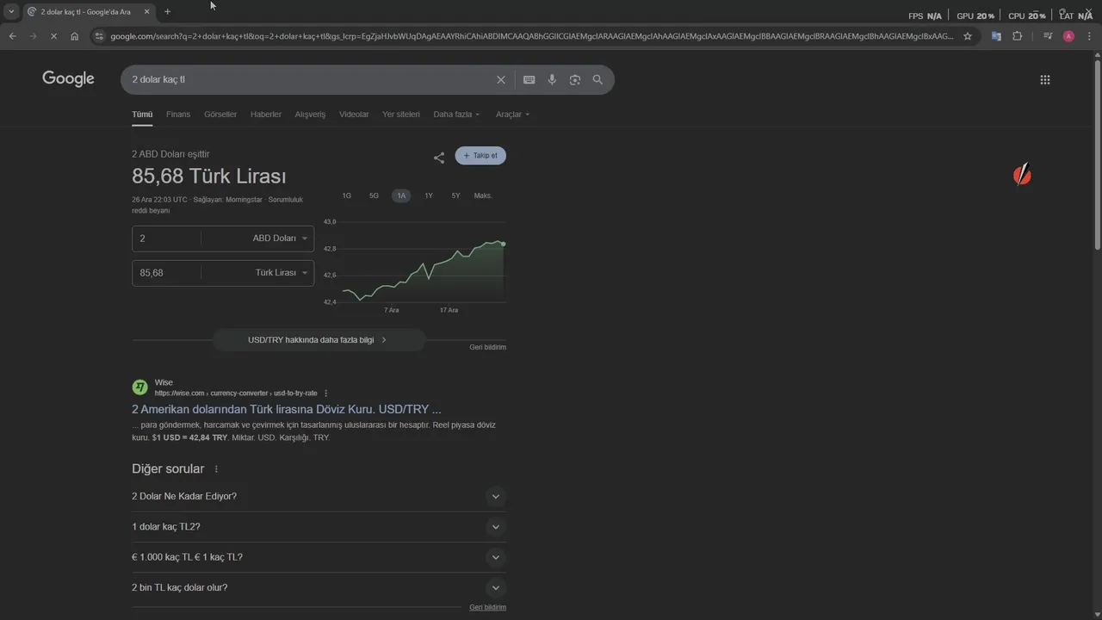Switch to the Videolar tab
1102x620 pixels.
tap(354, 115)
